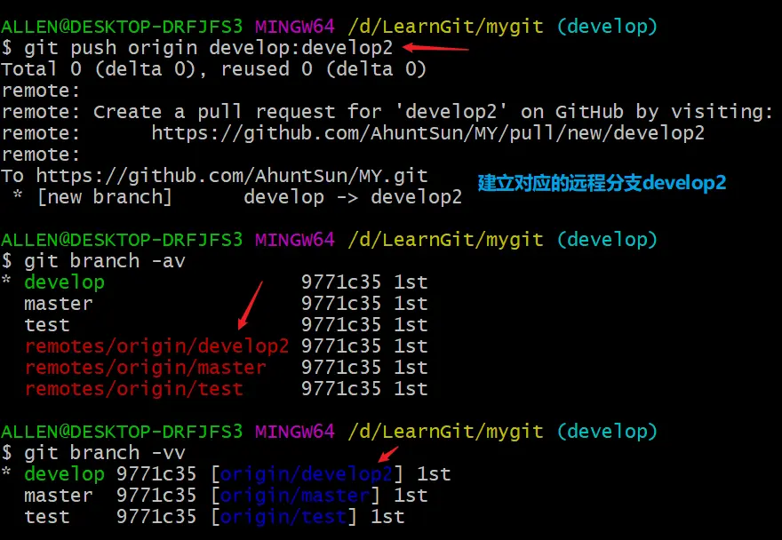Select the '[new branch]' text
The height and width of the screenshot is (540, 782).
click(105, 197)
